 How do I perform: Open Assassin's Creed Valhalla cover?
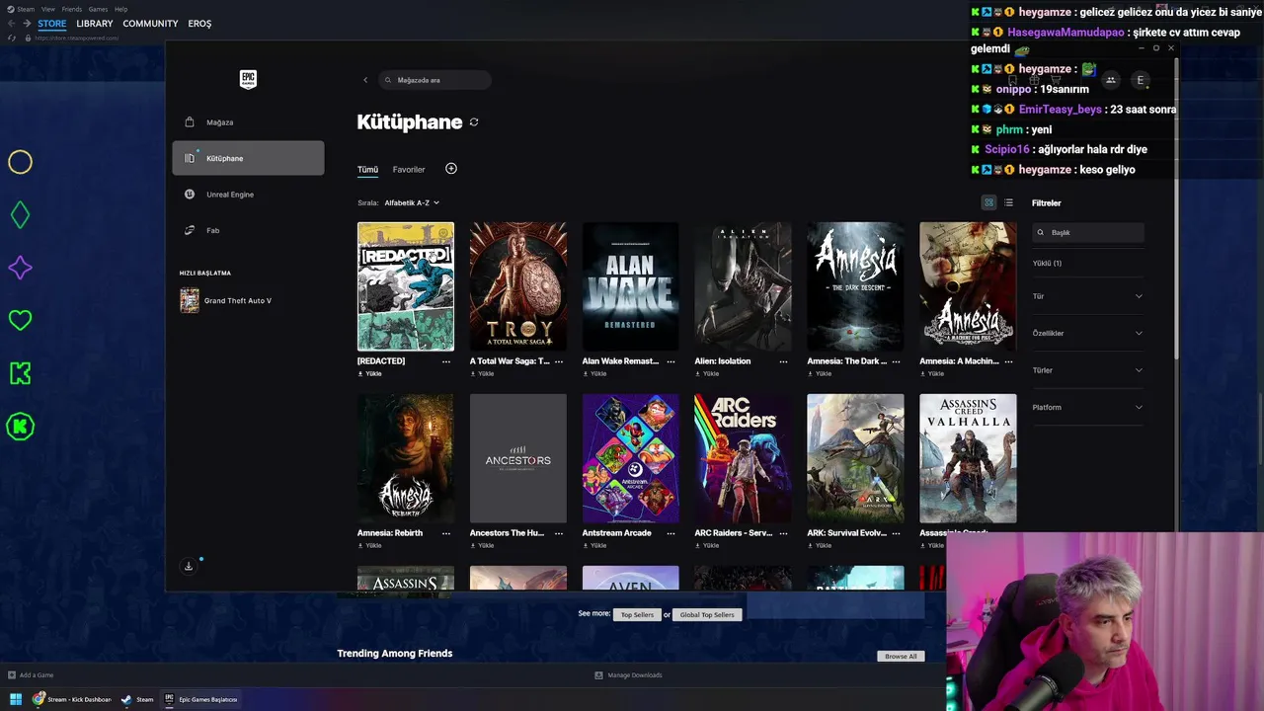click(x=968, y=458)
